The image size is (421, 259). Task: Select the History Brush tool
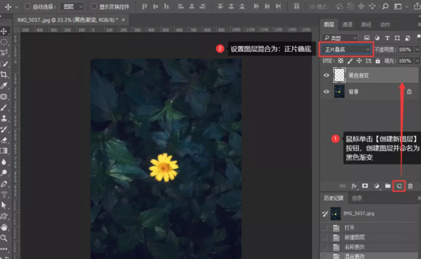[4, 129]
